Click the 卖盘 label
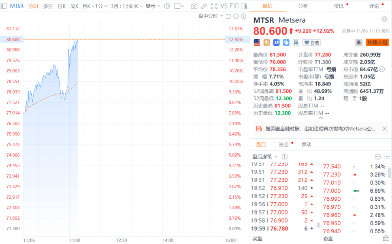This screenshot has height=244, width=392. (328, 239)
